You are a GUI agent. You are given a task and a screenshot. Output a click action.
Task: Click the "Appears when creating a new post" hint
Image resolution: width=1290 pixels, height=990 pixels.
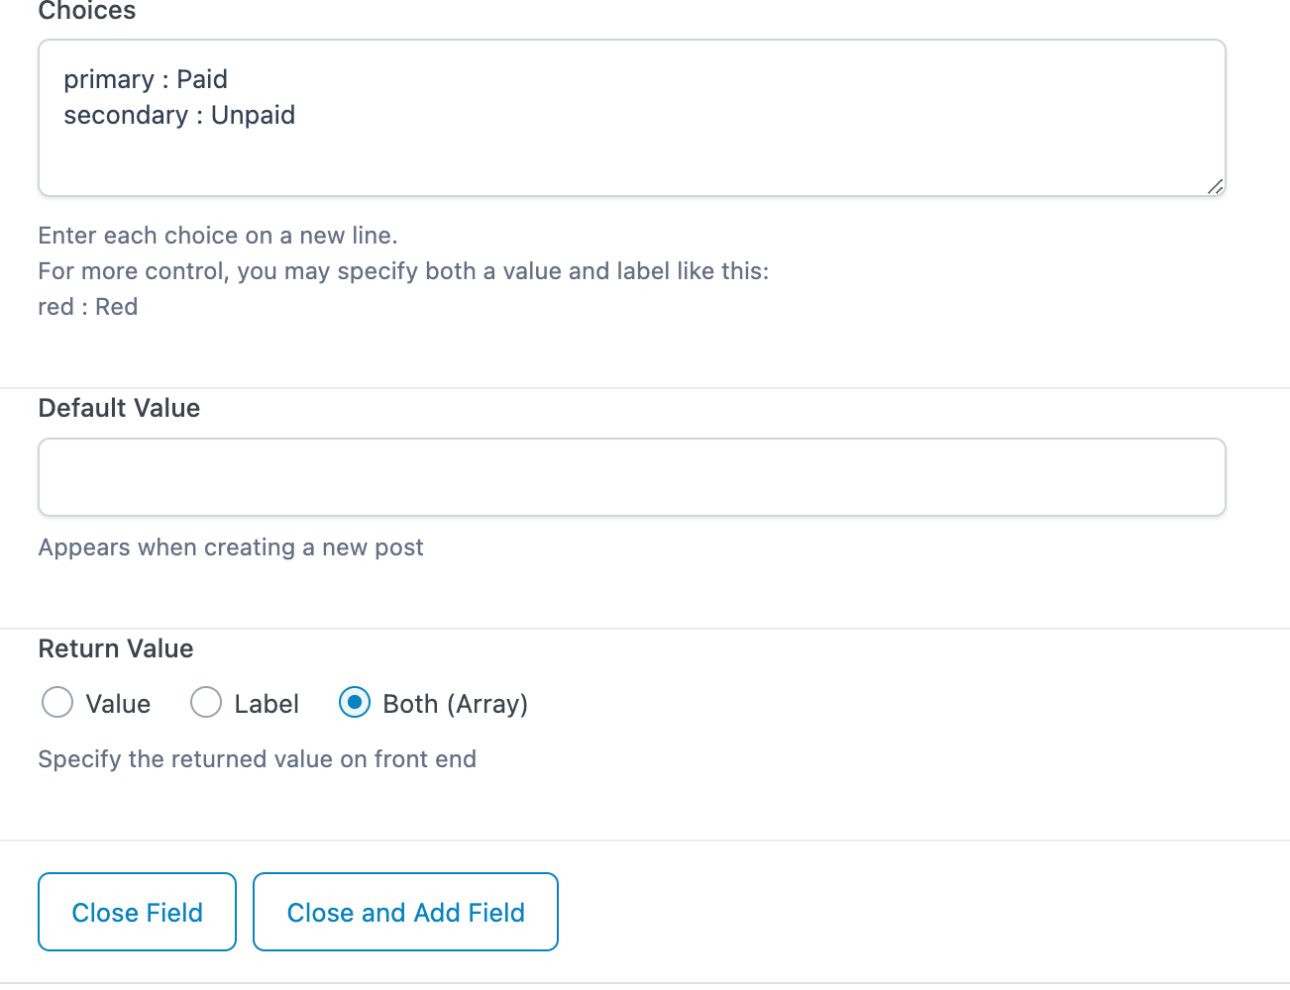coord(231,547)
